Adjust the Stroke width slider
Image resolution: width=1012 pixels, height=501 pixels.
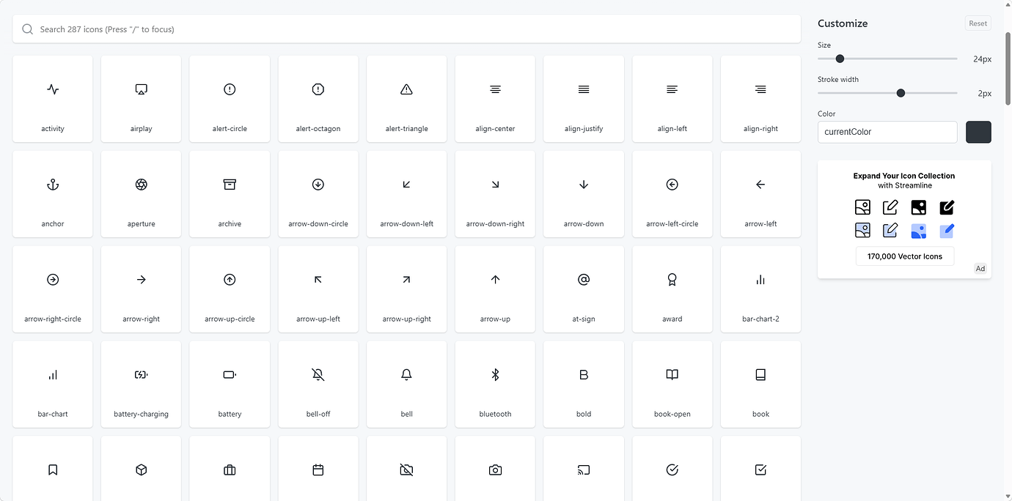(x=887, y=93)
